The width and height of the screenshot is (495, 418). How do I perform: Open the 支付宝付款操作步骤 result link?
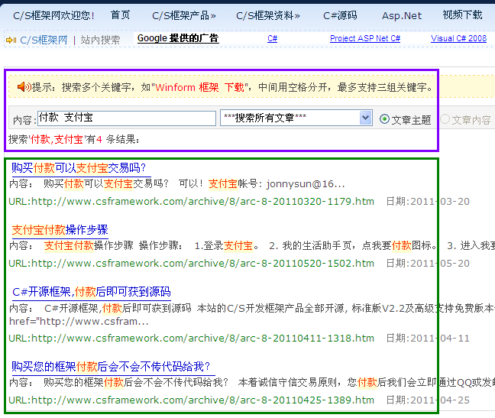click(x=60, y=230)
